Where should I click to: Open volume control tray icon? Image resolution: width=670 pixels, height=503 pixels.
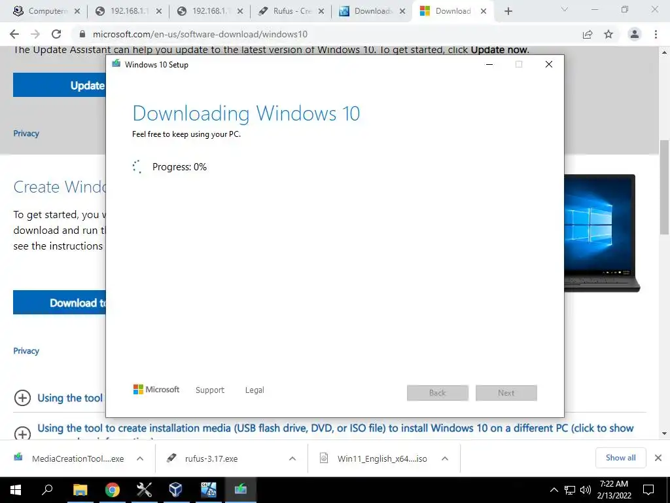(585, 490)
